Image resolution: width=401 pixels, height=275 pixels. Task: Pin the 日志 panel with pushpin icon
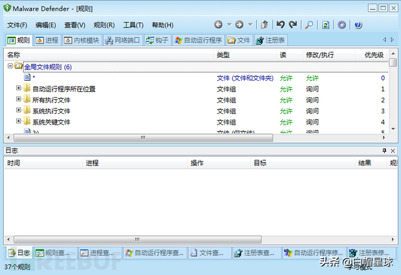(x=384, y=150)
